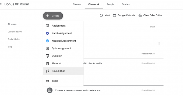Open the Class Drive folder
The height and width of the screenshot is (96, 183).
[150, 15]
